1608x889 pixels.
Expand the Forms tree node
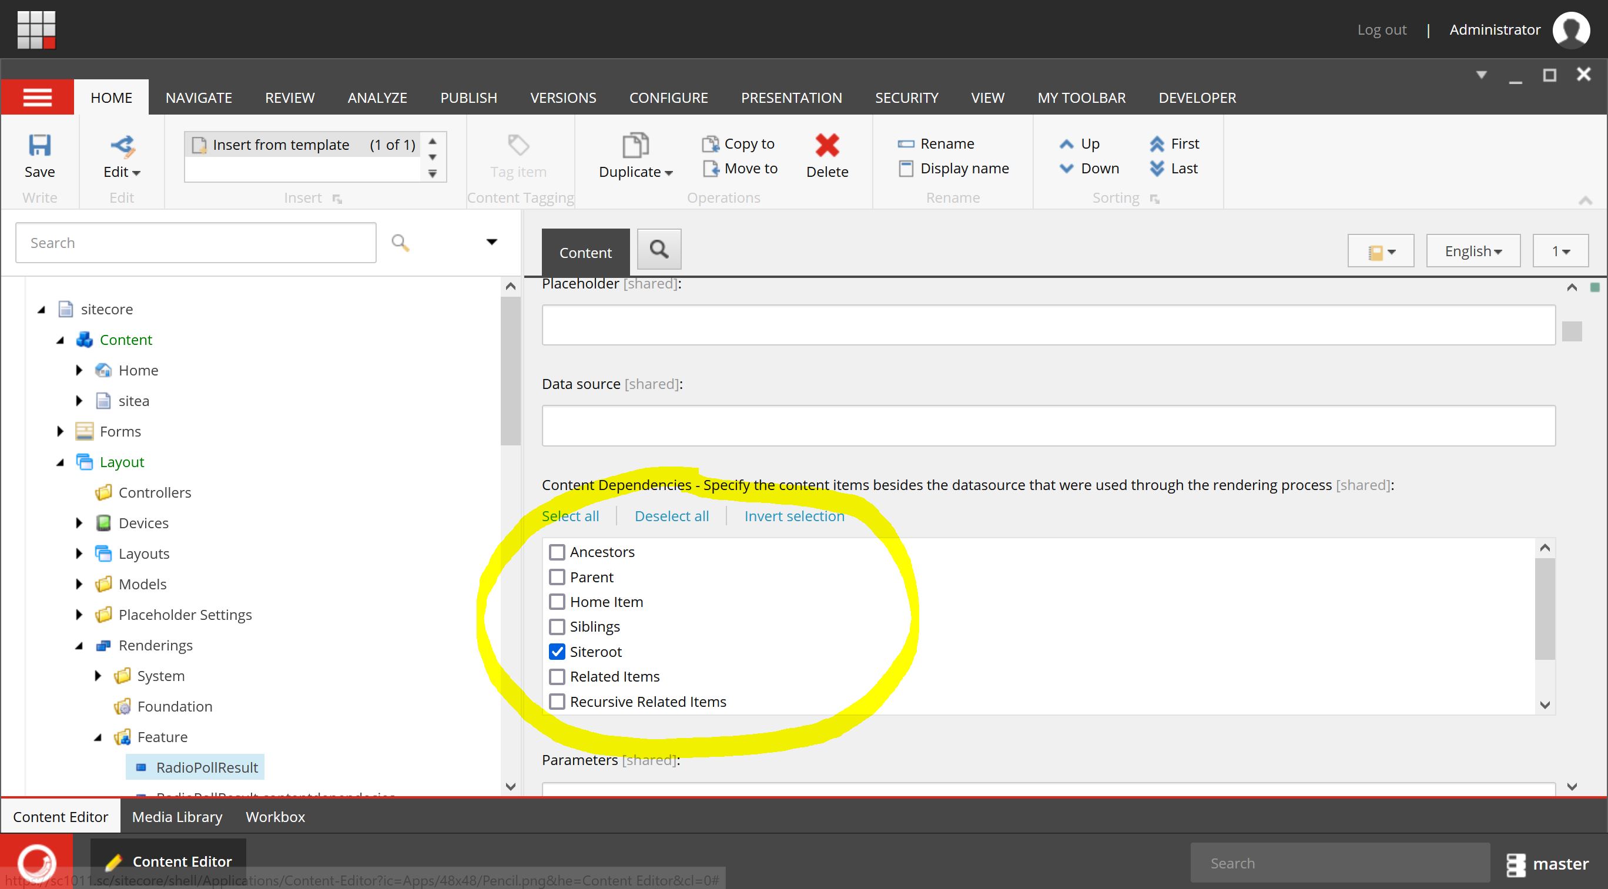tap(61, 432)
